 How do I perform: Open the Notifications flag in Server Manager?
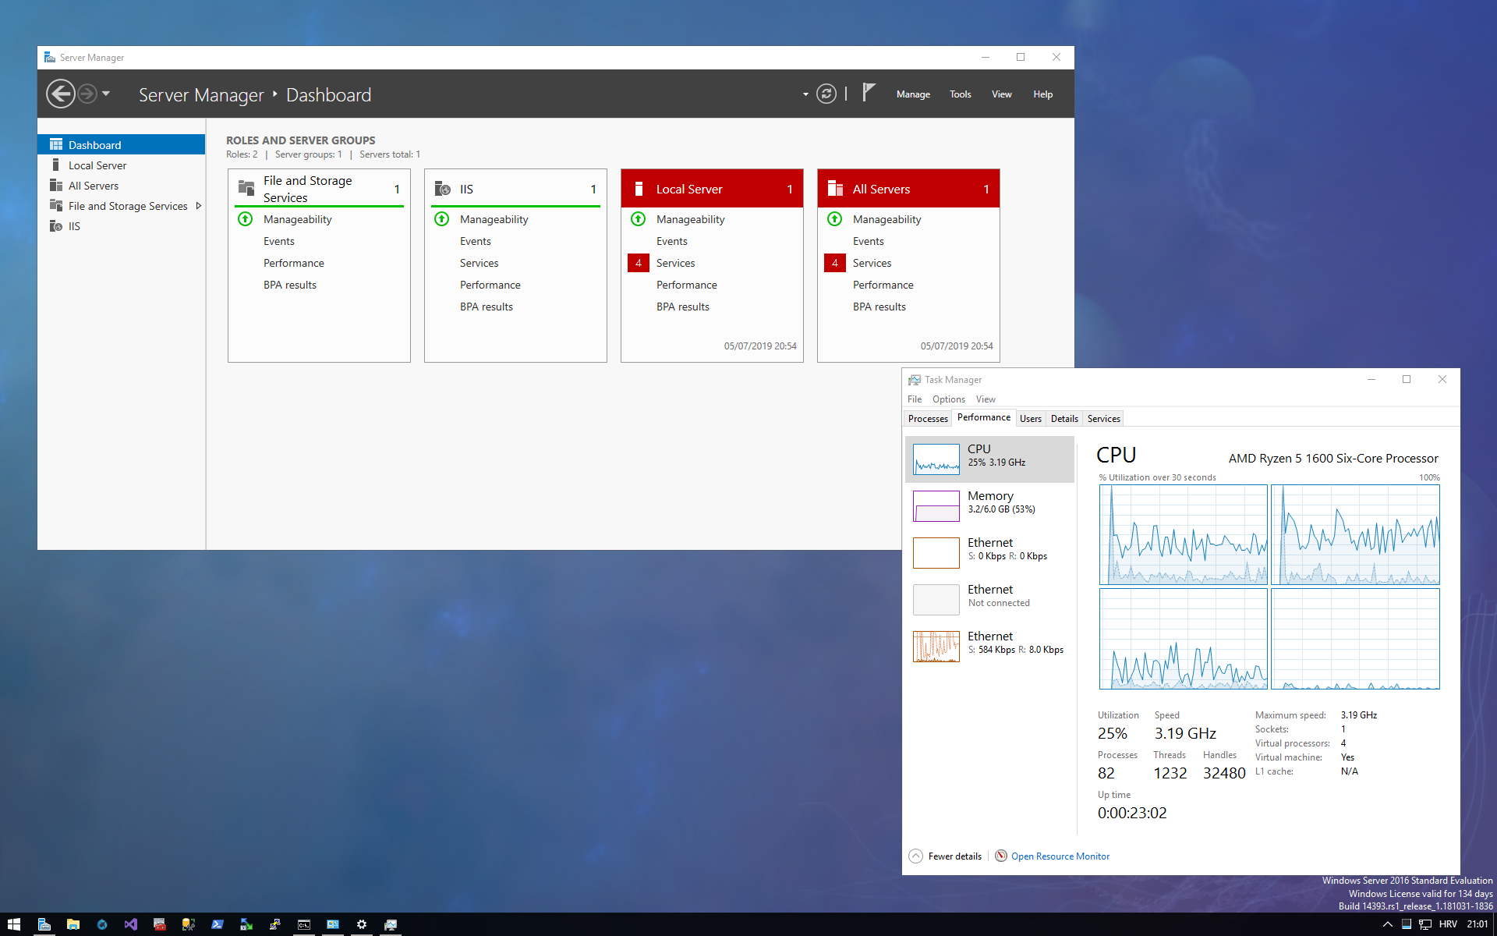(x=869, y=93)
